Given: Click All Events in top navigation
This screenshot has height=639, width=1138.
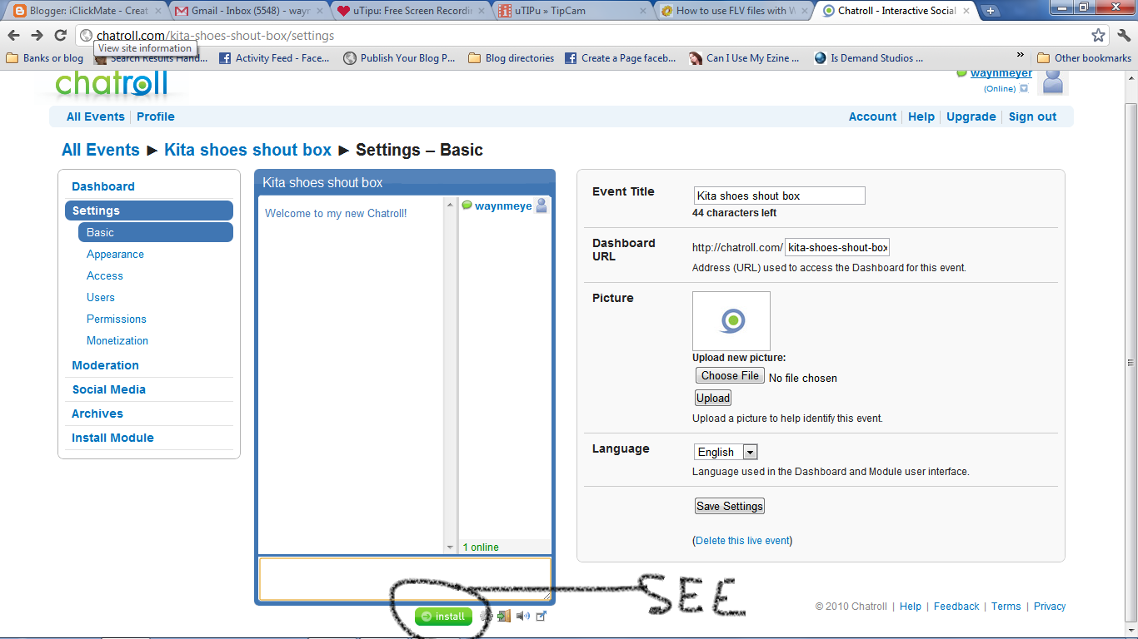Looking at the screenshot, I should (x=96, y=116).
